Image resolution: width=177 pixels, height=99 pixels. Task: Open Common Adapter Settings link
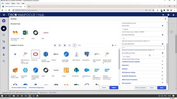(19, 87)
